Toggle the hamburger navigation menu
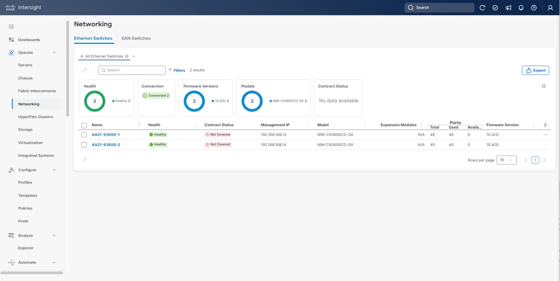The height and width of the screenshot is (281, 560). [11, 26]
